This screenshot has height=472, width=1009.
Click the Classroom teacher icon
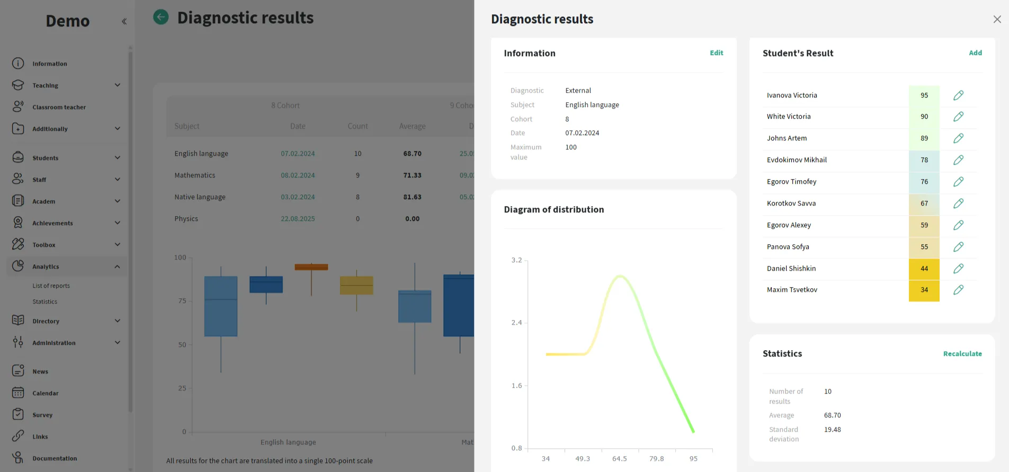[x=18, y=107]
